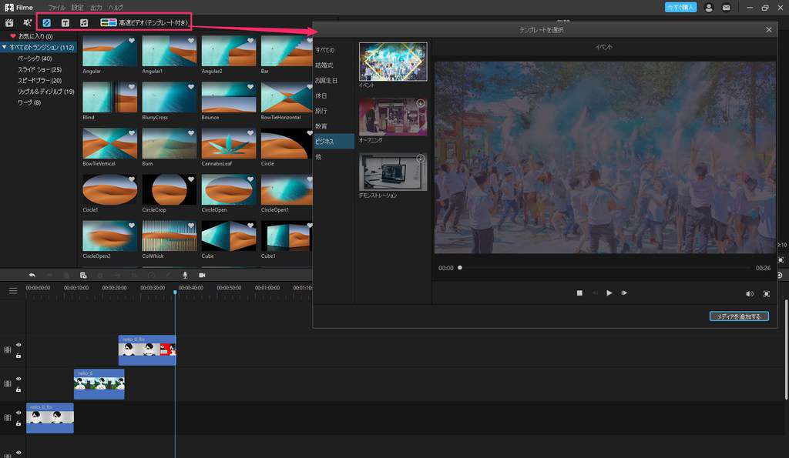Download the デモンストレーション template via circle icon

point(421,159)
